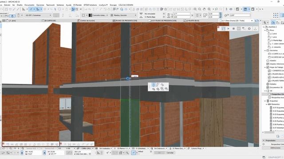The width and height of the screenshot is (284, 159).
Task: Collapse the Esquemas folder in navigator
Action: 265,101
